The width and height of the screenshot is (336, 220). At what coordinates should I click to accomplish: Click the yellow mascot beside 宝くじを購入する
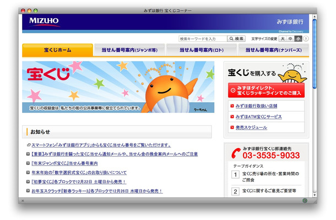point(292,74)
